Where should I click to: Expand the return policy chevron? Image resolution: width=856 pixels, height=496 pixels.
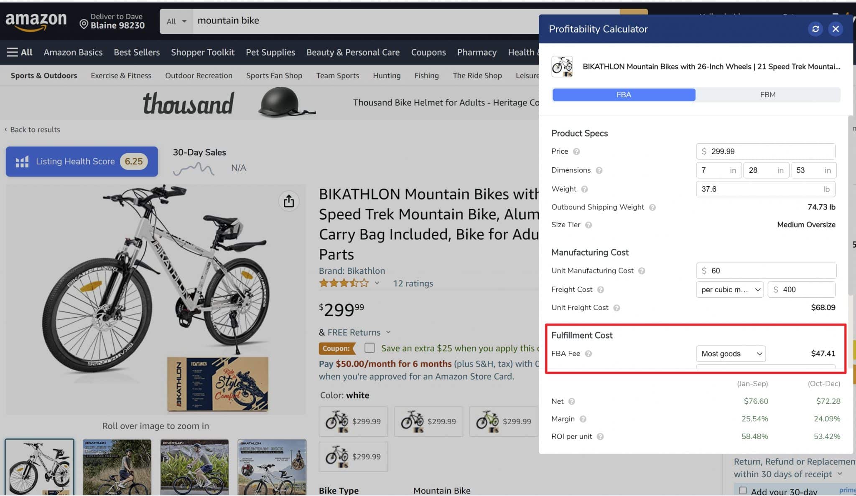click(x=840, y=474)
